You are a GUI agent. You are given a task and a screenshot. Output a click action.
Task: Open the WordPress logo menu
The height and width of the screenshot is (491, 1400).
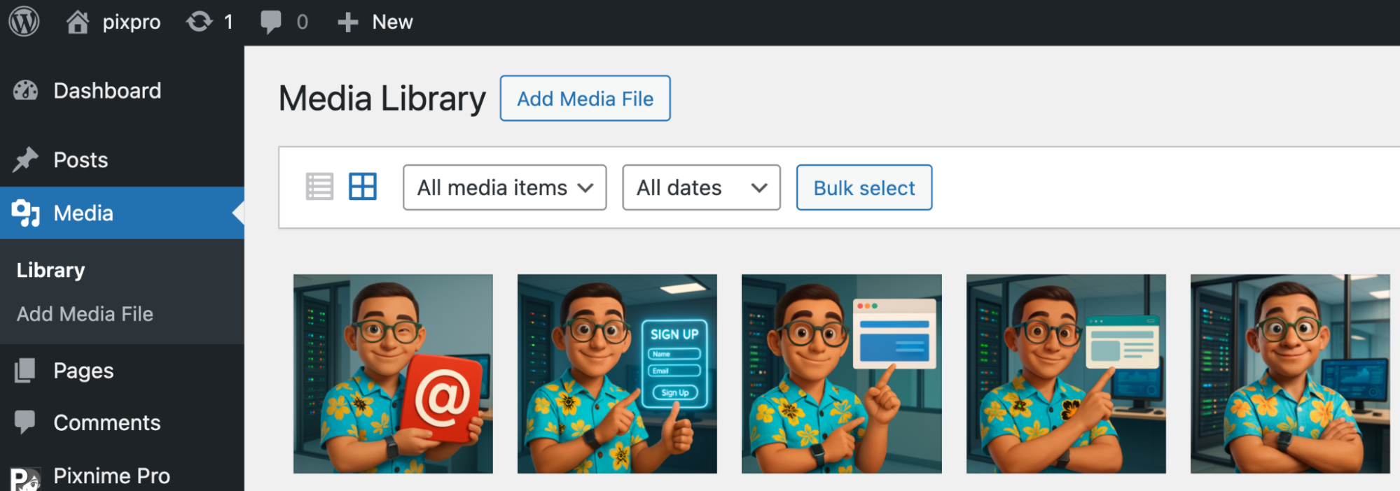coord(24,22)
